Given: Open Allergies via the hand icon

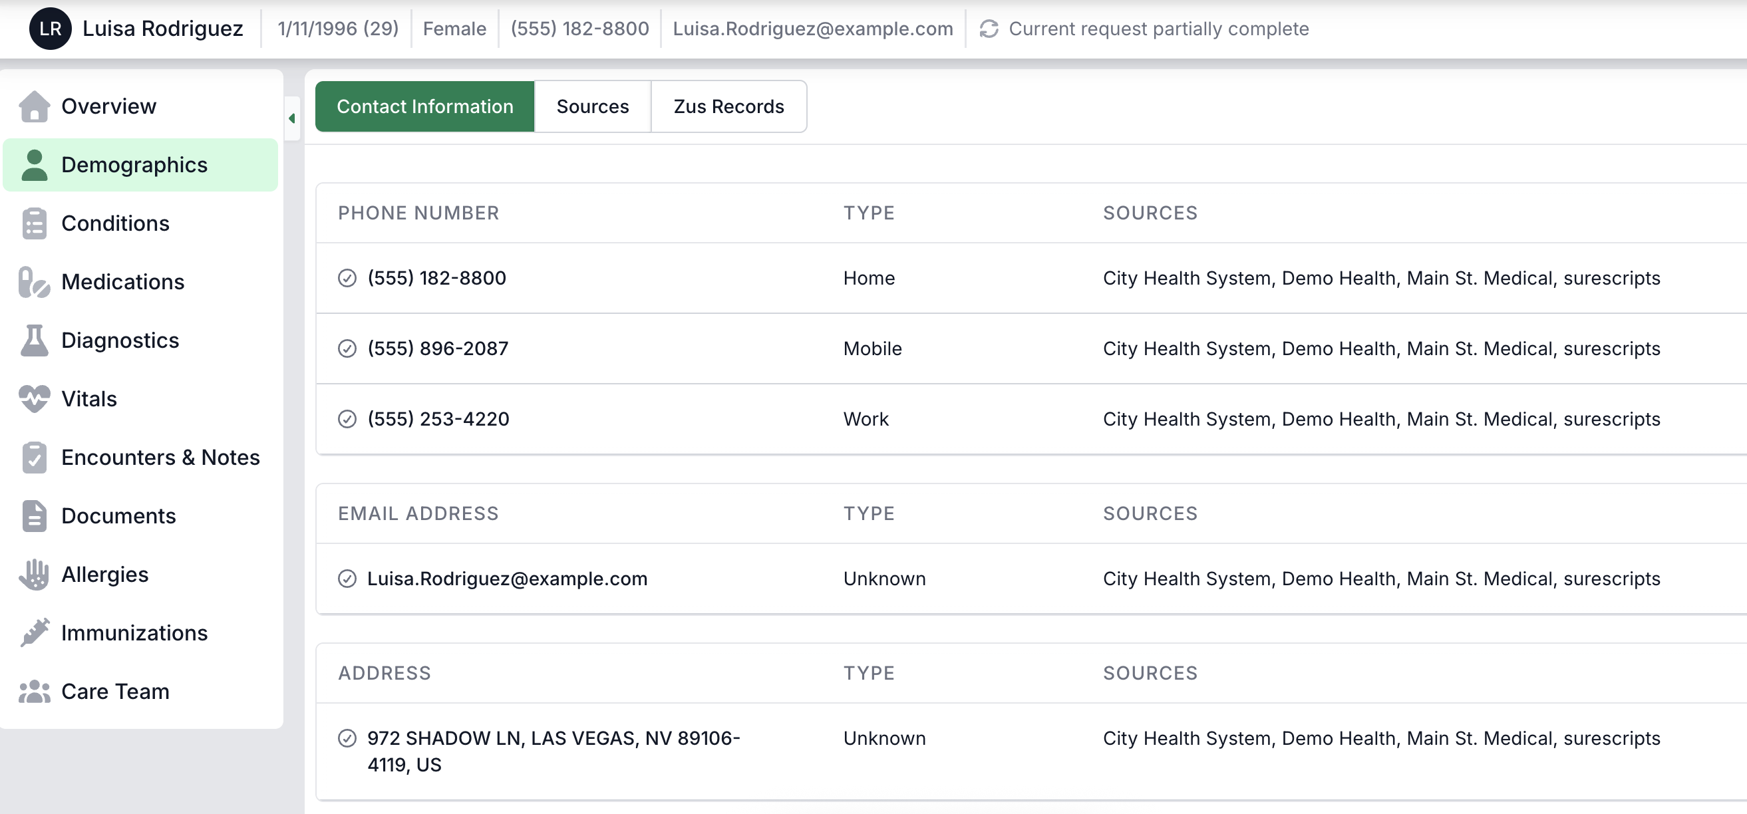Looking at the screenshot, I should coord(34,575).
